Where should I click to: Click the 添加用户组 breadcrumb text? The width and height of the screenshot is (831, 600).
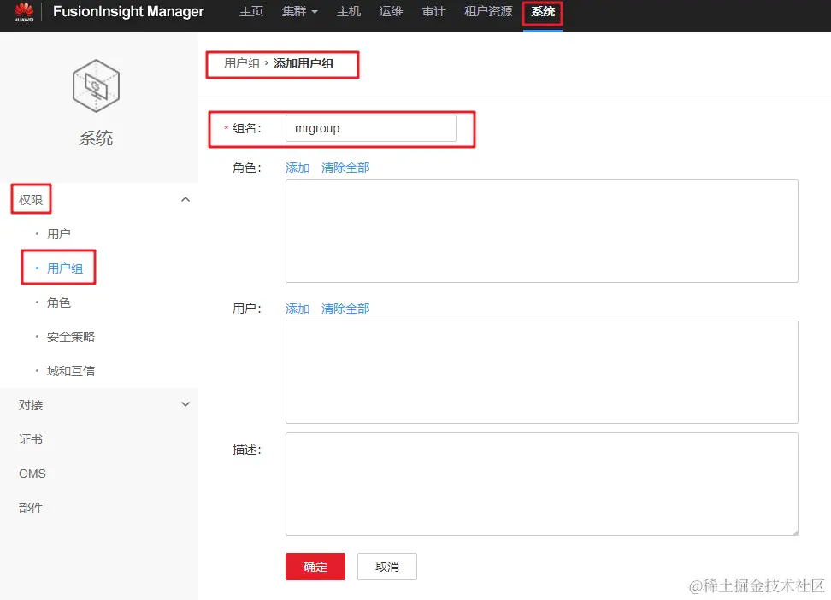point(304,63)
